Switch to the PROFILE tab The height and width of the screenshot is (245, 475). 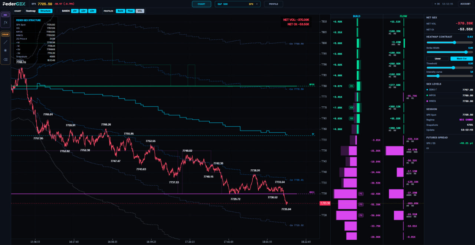click(x=273, y=4)
